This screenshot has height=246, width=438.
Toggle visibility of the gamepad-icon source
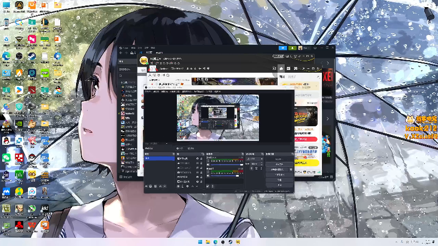[198, 177]
